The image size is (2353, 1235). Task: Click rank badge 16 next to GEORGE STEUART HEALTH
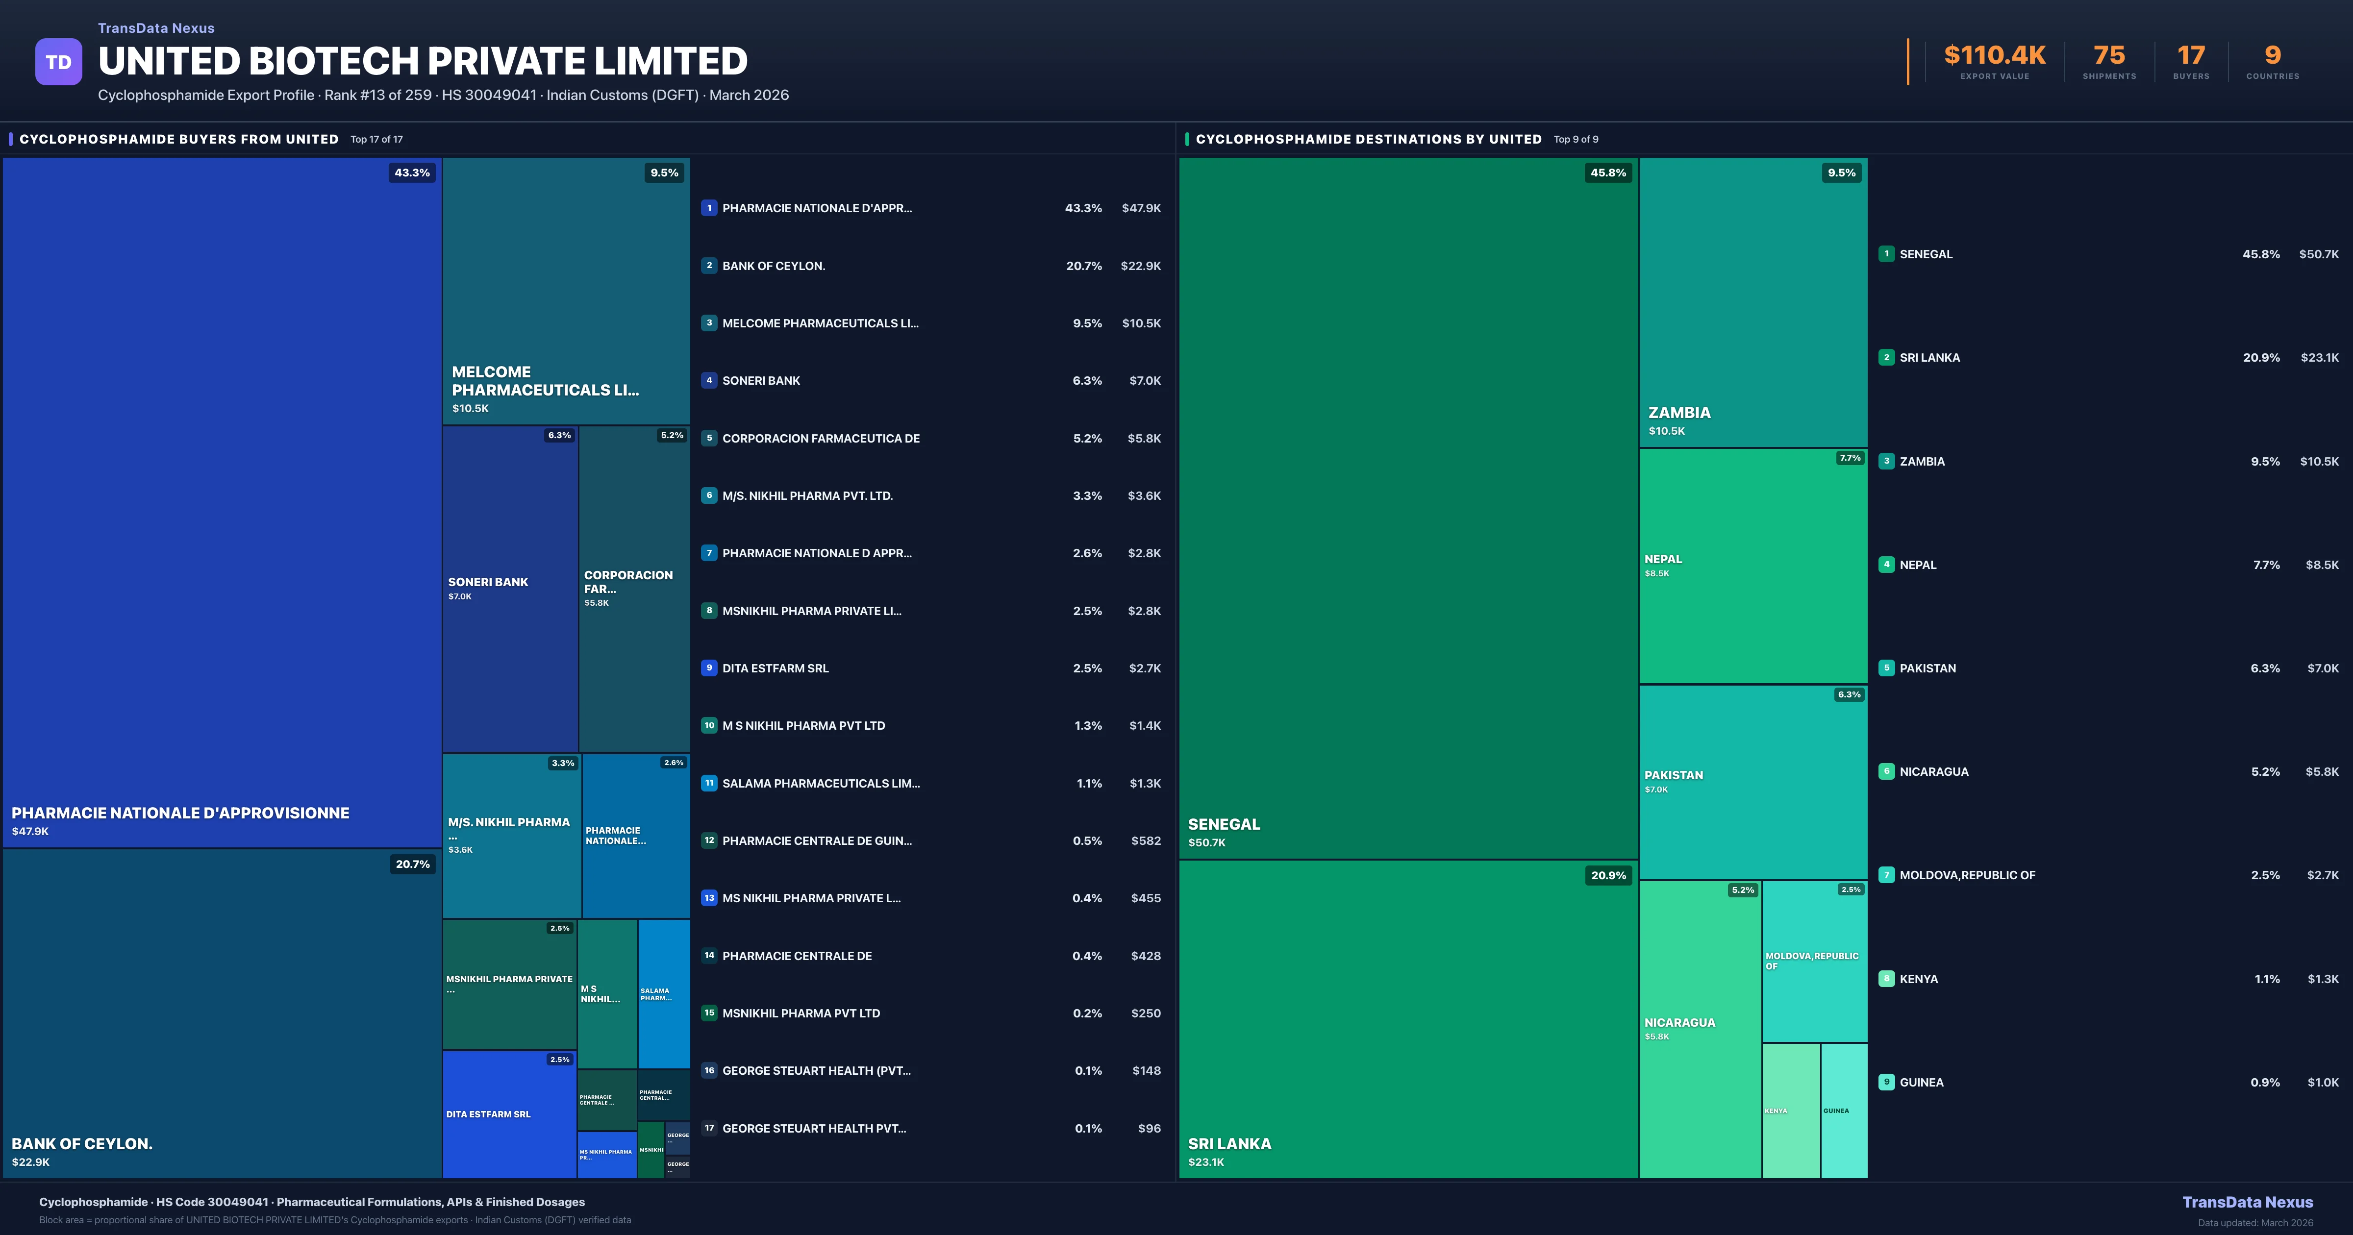click(709, 1070)
